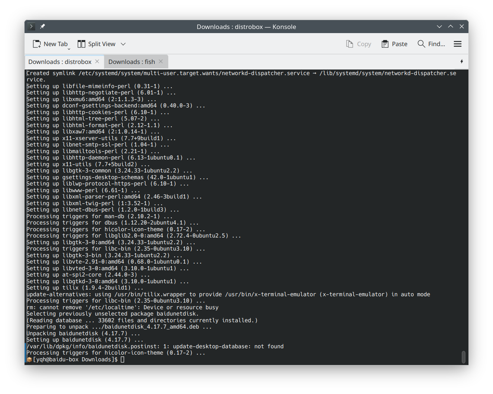Open the New Tab profile dropdown arrow
The width and height of the screenshot is (493, 394).
(x=69, y=49)
